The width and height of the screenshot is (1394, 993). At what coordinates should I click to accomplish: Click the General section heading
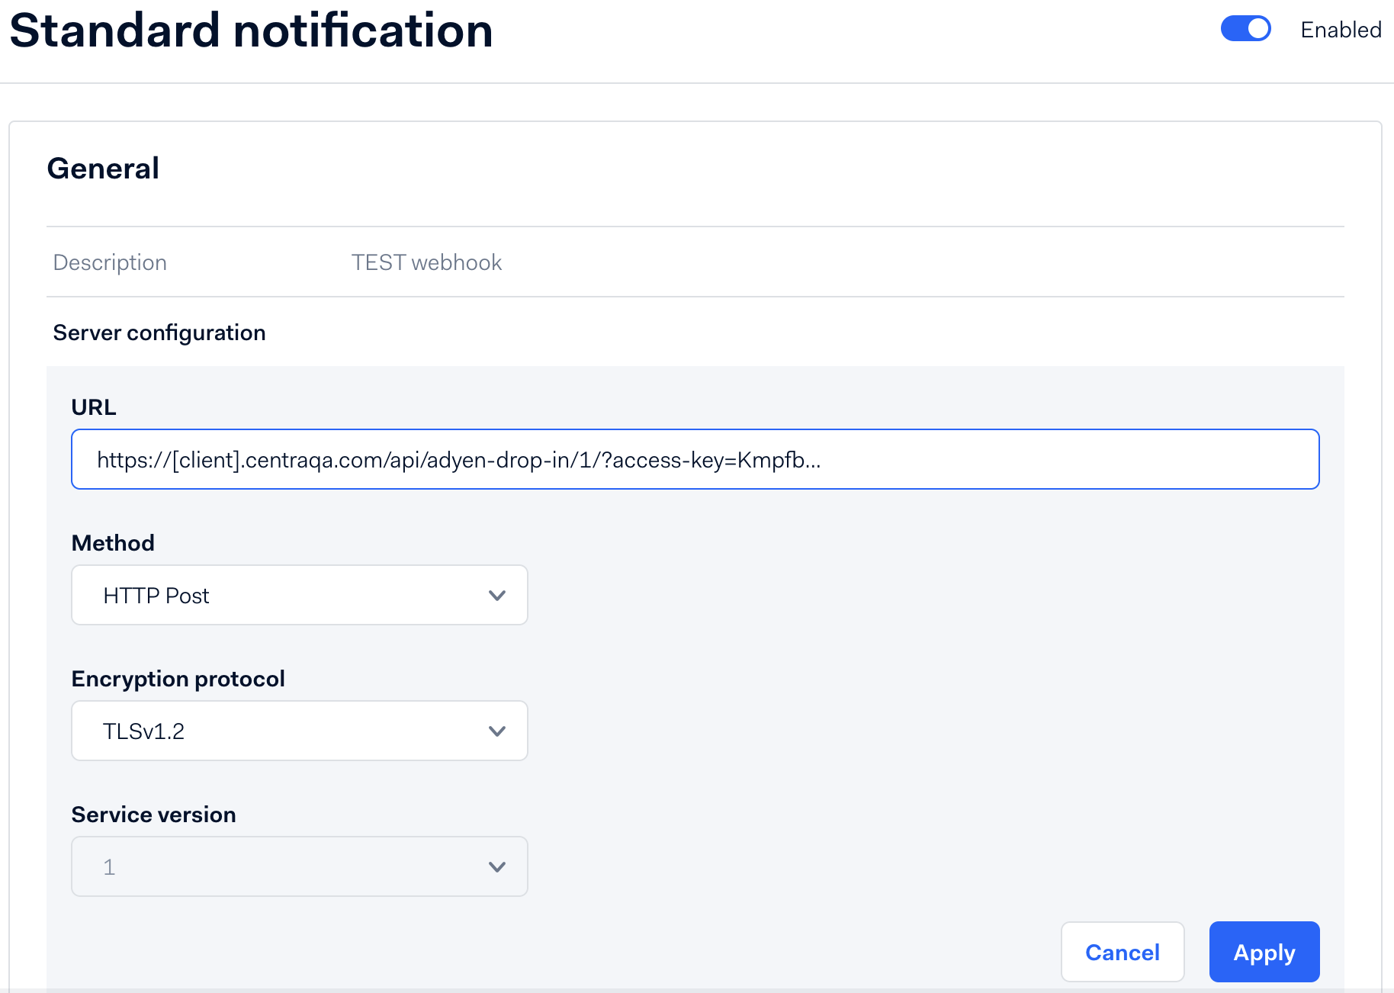(x=103, y=168)
